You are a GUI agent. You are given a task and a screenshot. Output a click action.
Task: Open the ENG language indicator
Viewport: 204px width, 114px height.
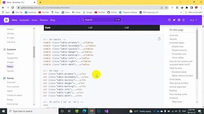184,111
